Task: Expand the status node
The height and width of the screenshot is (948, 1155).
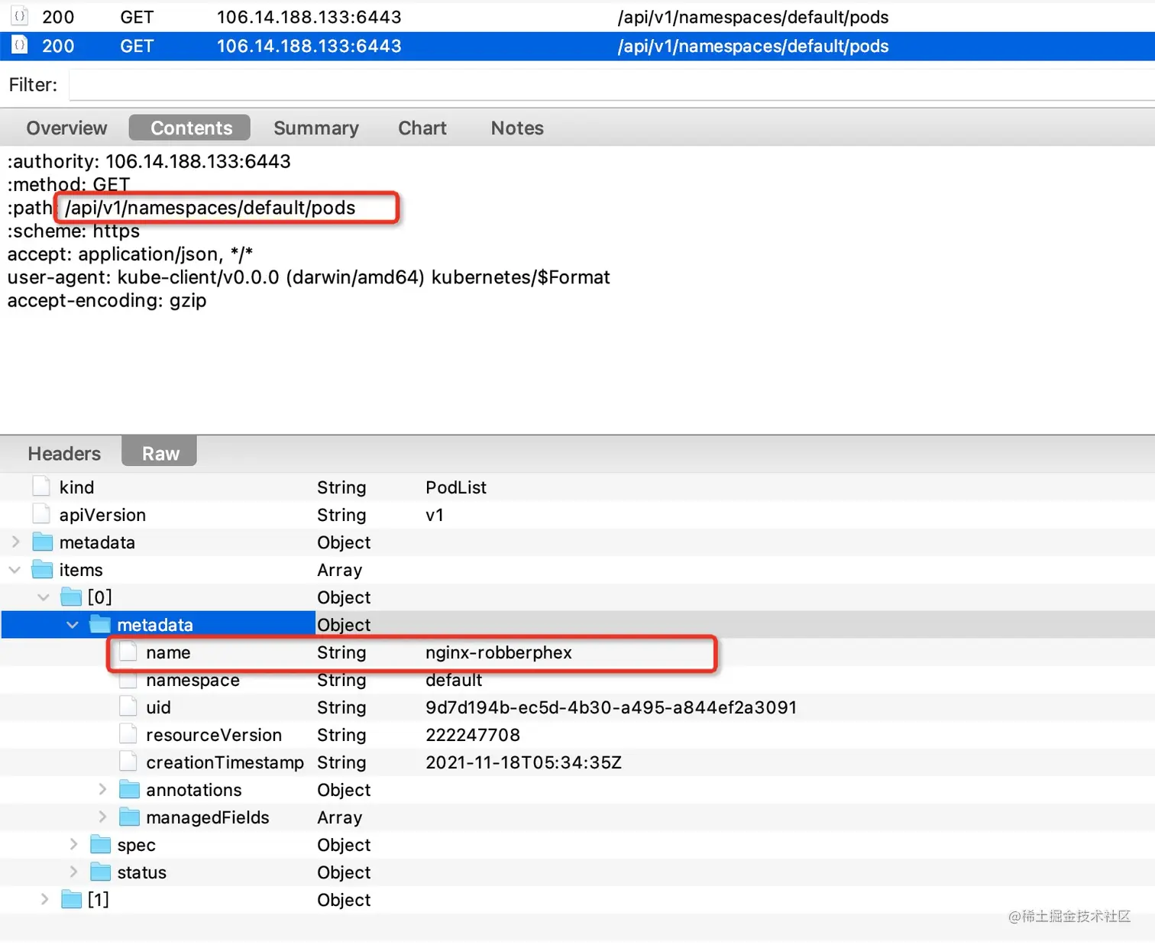Action: [x=73, y=872]
